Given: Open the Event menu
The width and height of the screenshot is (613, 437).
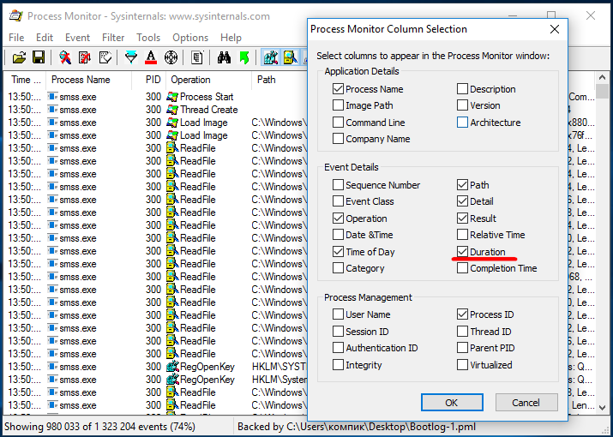Looking at the screenshot, I should pyautogui.click(x=77, y=38).
